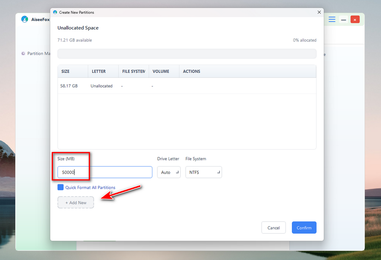The width and height of the screenshot is (381, 260).
Task: Click the Create New Partitions title bar icon
Action: 55,12
